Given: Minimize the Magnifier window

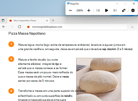Looking at the screenshot, I should coord(117,4).
